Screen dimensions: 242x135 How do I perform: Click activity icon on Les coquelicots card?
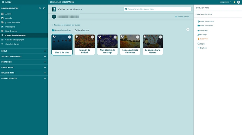coord(122,37)
